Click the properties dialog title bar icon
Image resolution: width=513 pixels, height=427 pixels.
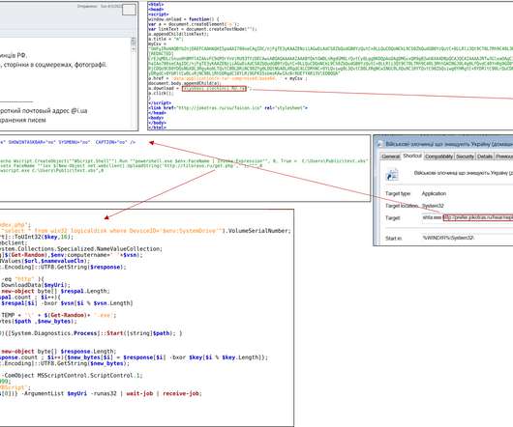379,144
